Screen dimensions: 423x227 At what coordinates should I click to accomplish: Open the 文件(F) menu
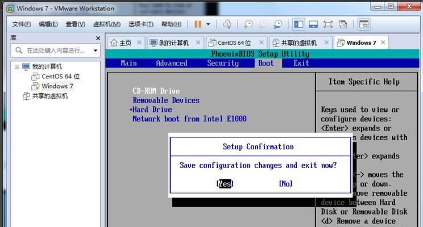[21, 24]
